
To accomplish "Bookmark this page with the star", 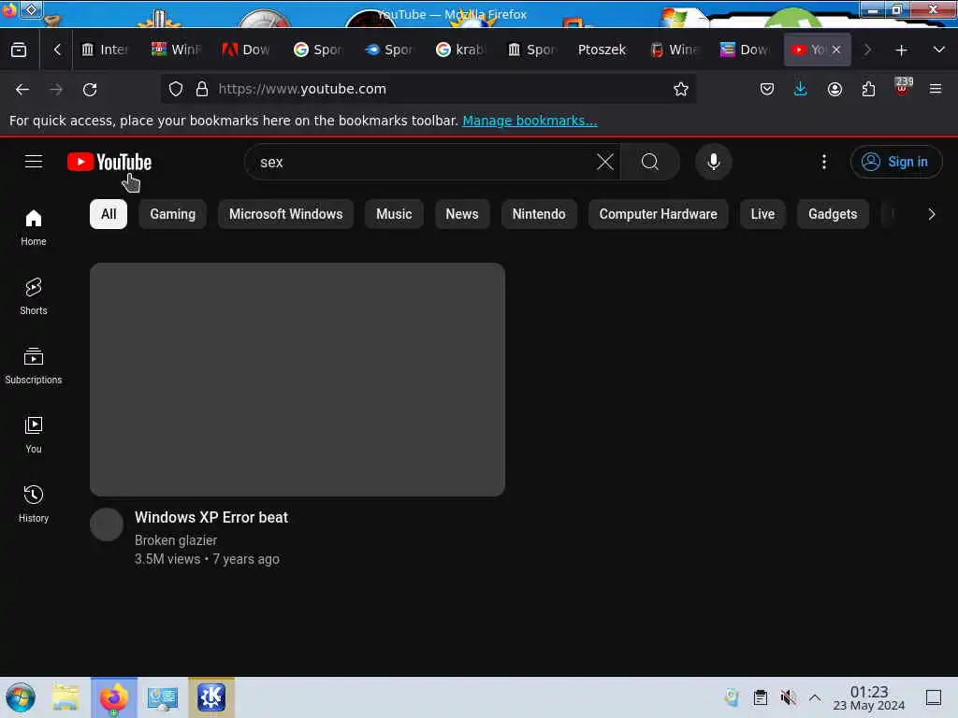I will pyautogui.click(x=681, y=89).
